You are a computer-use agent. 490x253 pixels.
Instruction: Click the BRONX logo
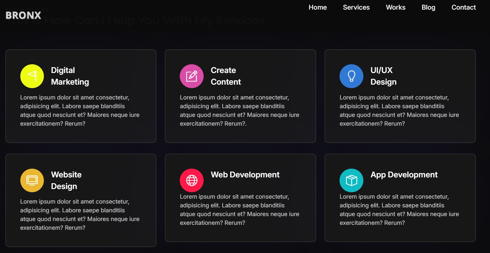tap(24, 15)
